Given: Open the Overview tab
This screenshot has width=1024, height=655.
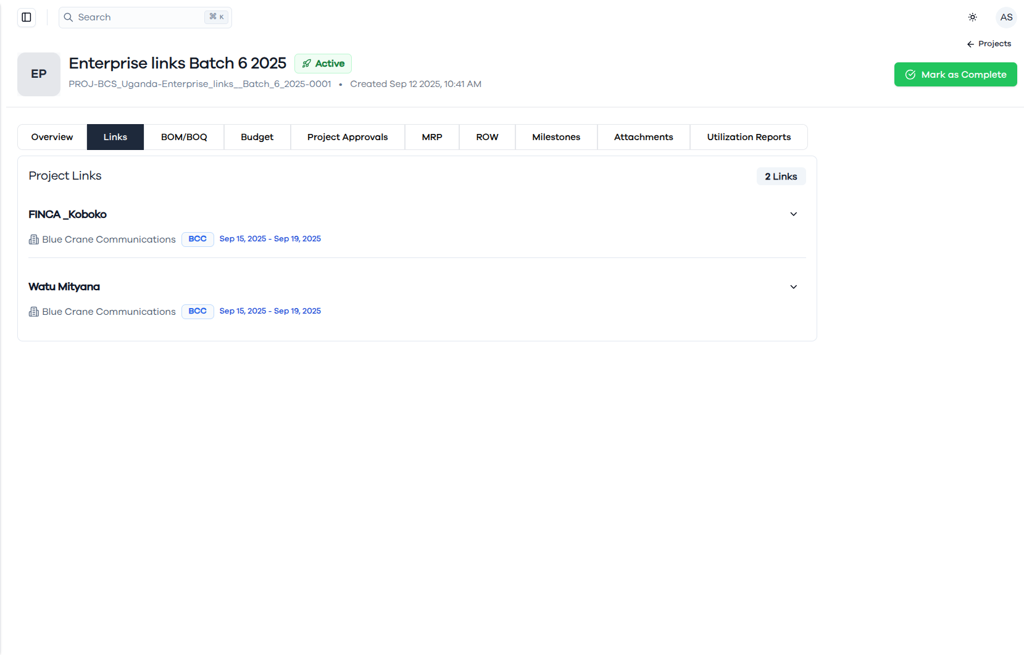Looking at the screenshot, I should [52, 137].
